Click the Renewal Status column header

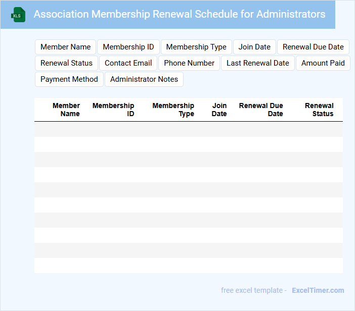pos(319,110)
